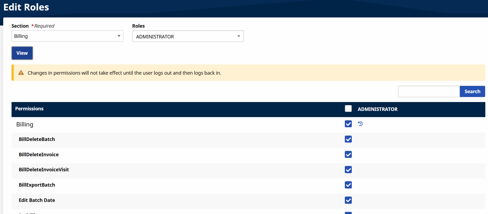Disable the BillDeleteBatch permission checkbox
Viewport: 488px width, 214px height.
(x=348, y=139)
